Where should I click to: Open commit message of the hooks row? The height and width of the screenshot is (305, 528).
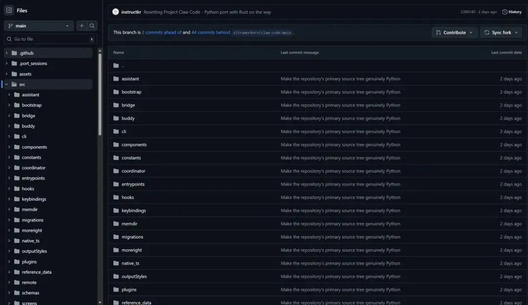(x=340, y=197)
